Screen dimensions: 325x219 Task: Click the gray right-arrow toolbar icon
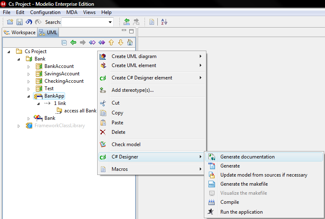tap(136, 22)
